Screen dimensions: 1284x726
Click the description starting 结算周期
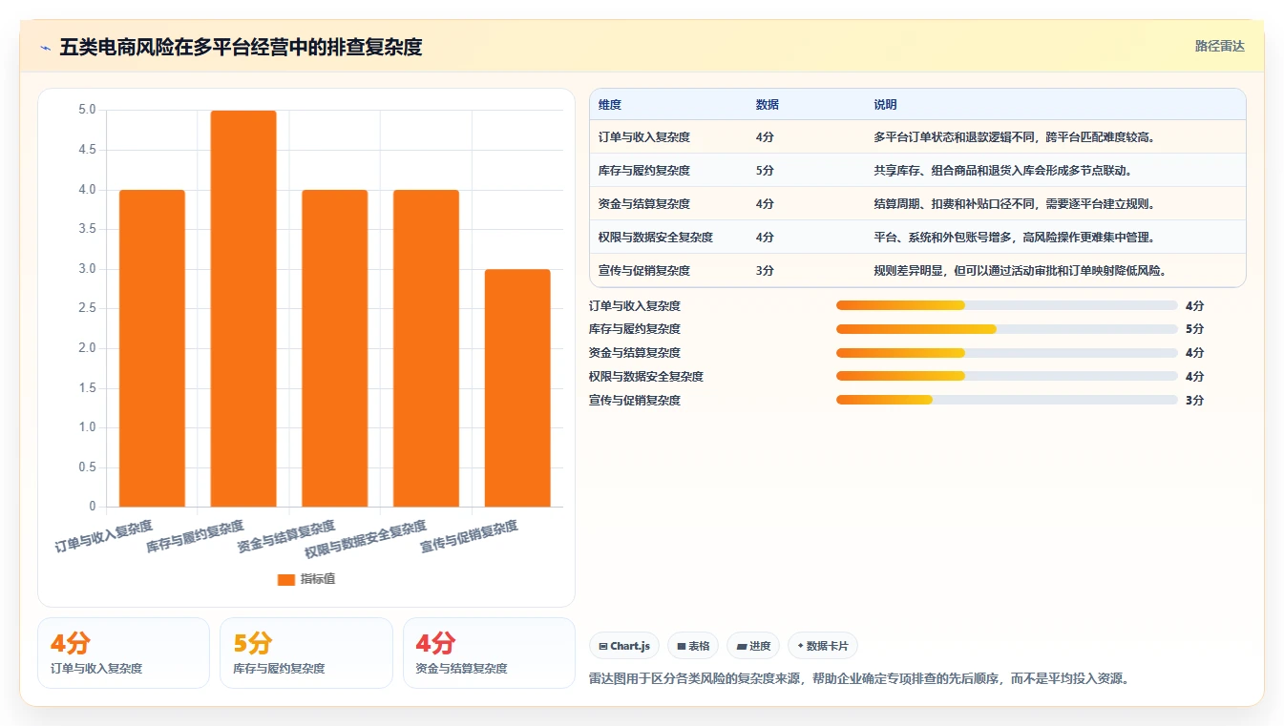1016,204
